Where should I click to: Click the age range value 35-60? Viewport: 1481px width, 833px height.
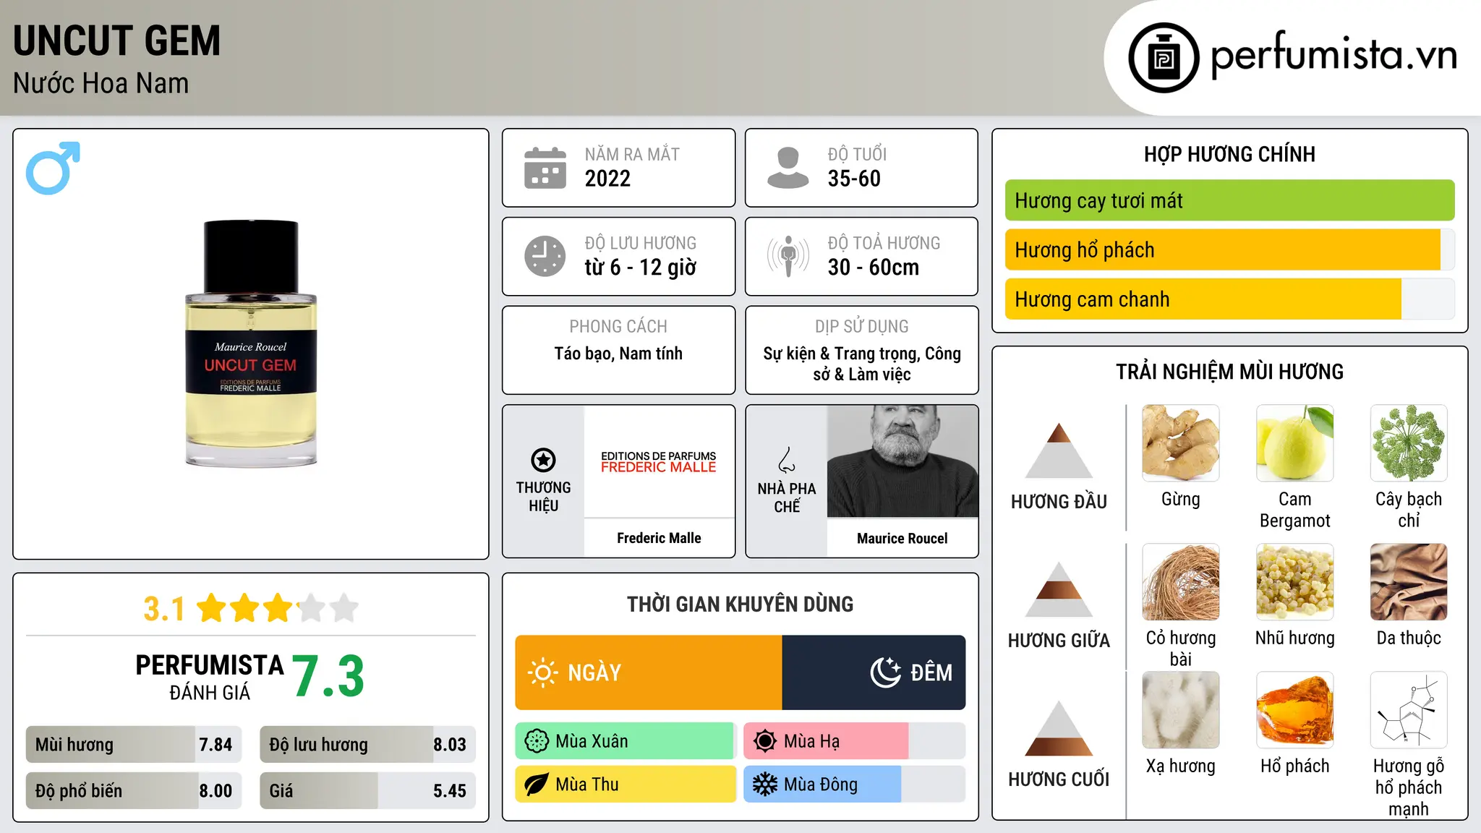click(854, 179)
